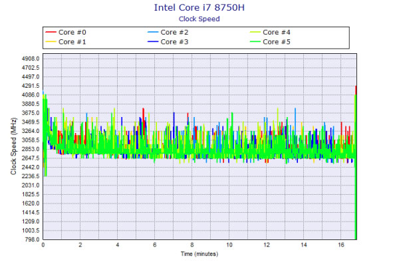Select the 'Core #1' legend label
This screenshot has width=399, height=266.
72,42
